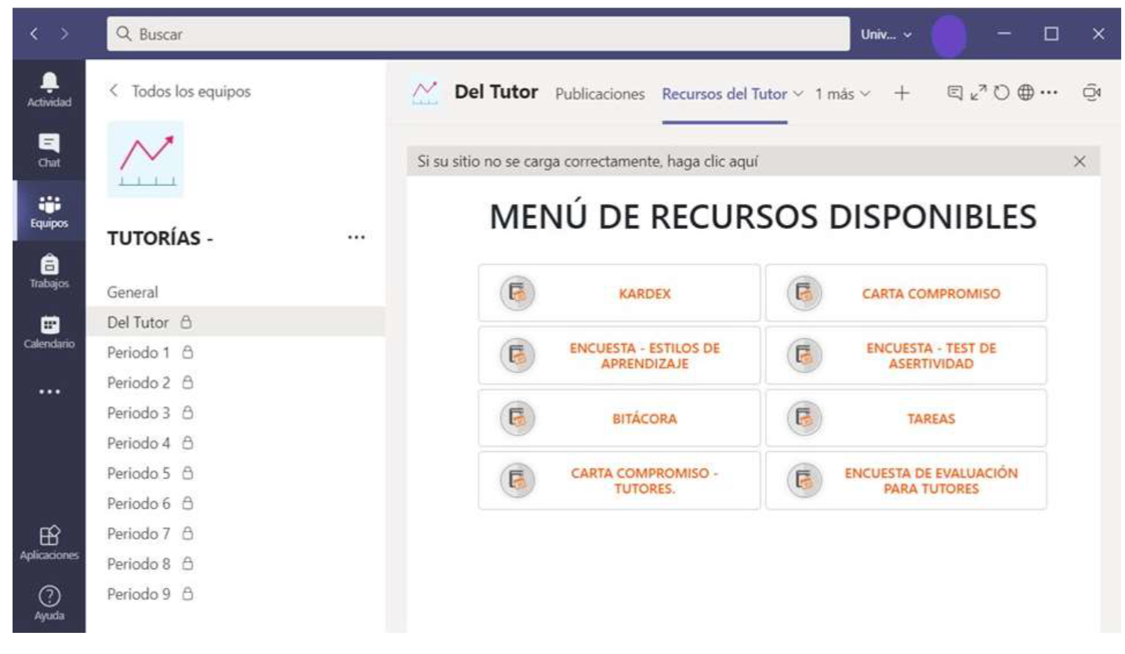Open tab in browser globe icon
1125x654 pixels.
pos(1025,93)
